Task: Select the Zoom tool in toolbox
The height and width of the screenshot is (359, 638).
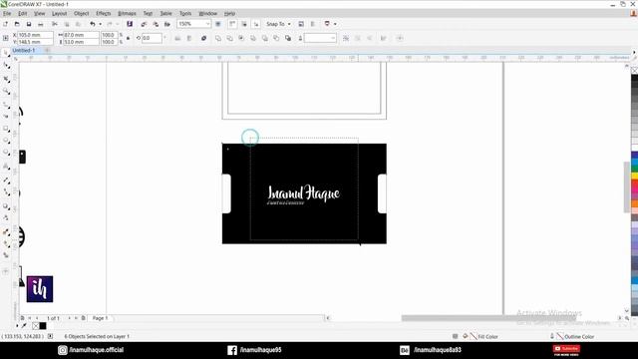Action: (6, 91)
